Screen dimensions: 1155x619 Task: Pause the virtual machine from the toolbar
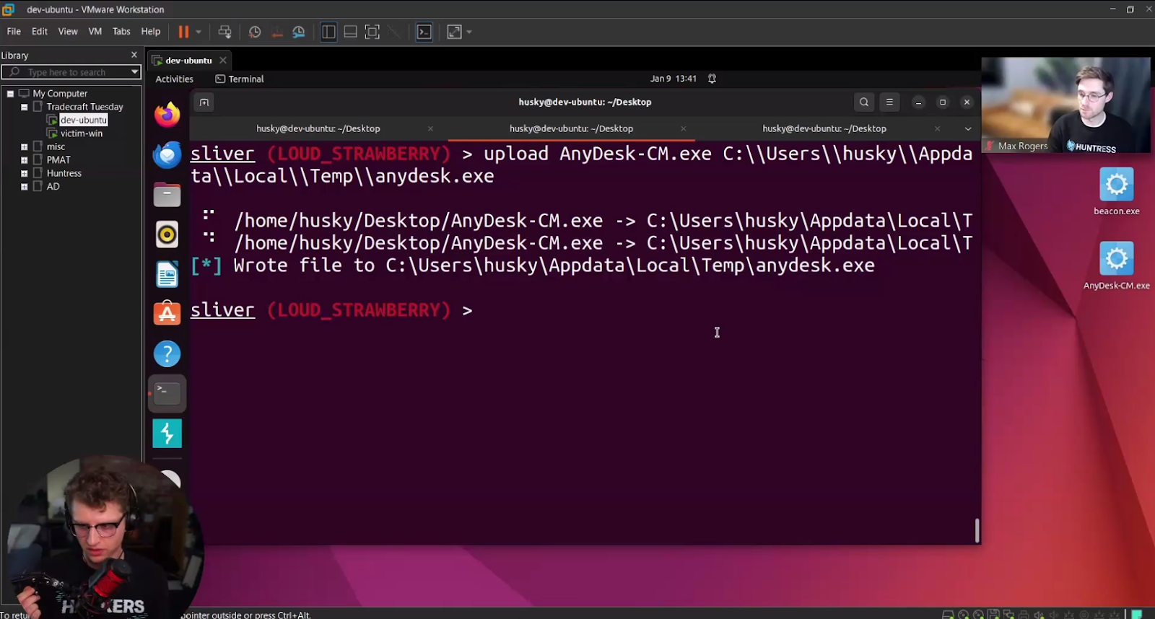coord(183,32)
